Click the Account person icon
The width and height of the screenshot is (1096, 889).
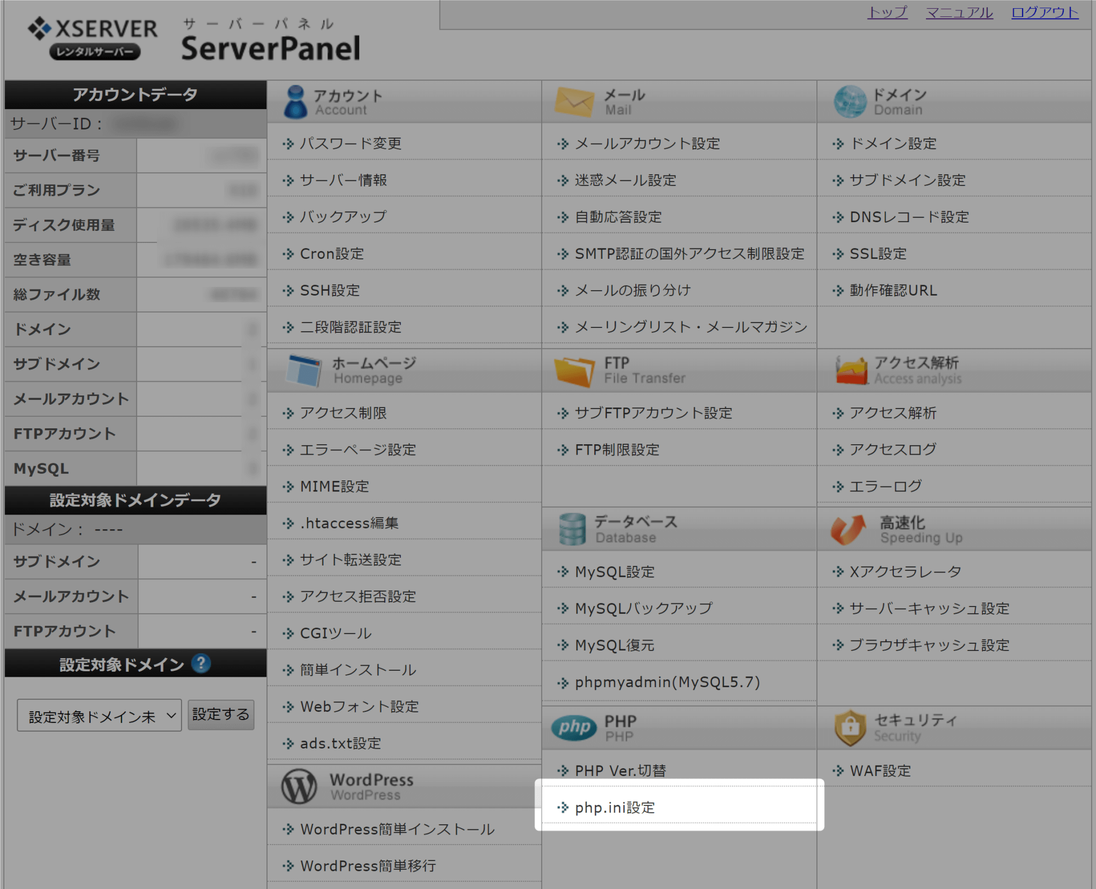[x=296, y=101]
